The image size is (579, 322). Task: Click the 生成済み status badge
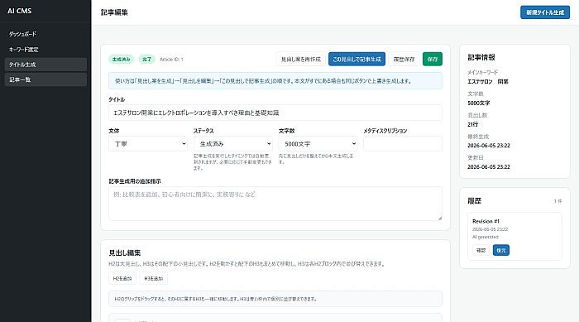point(121,59)
